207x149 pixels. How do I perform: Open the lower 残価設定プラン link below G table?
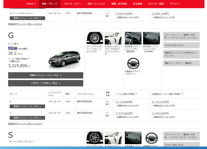(25, 124)
